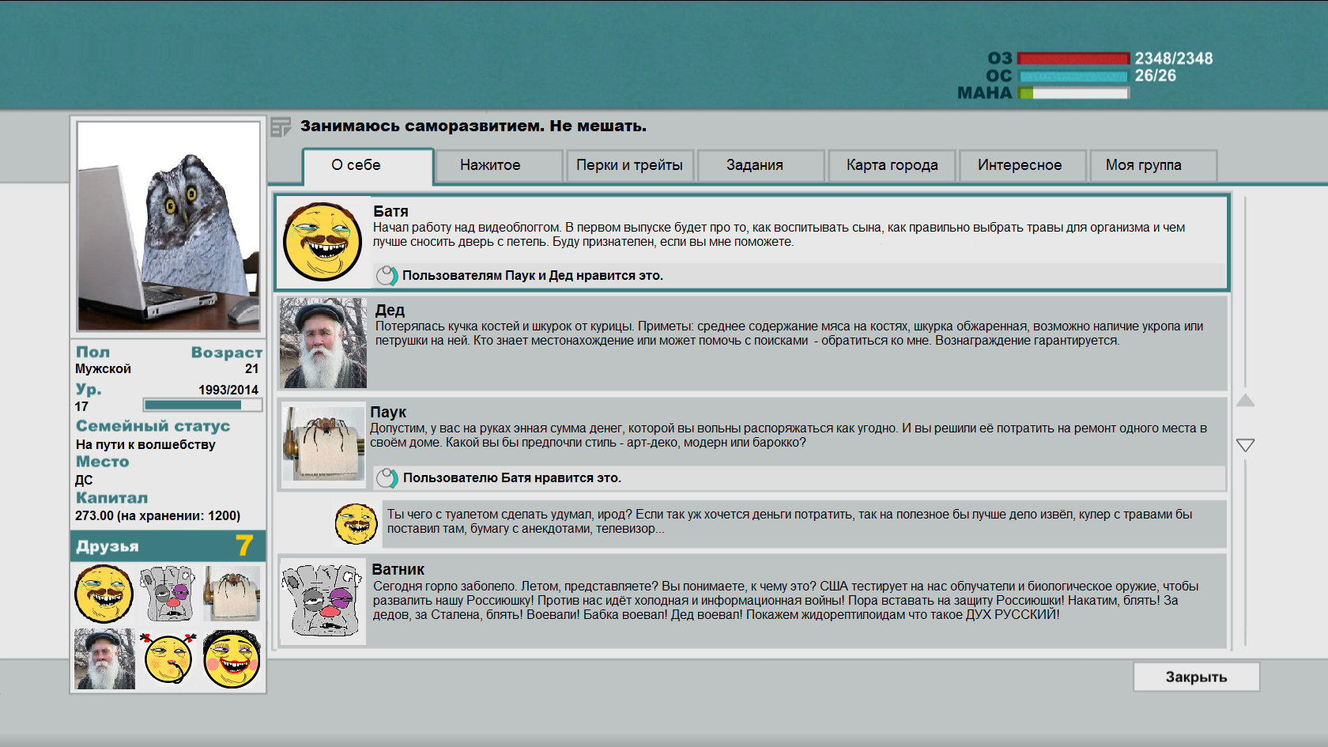Viewport: 1328px width, 747px height.
Task: Click the owl profile picture
Action: tap(168, 226)
